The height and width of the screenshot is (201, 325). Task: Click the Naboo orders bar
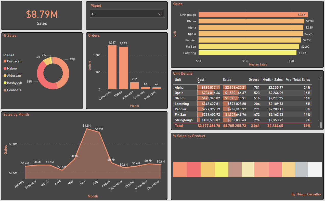[123, 68]
